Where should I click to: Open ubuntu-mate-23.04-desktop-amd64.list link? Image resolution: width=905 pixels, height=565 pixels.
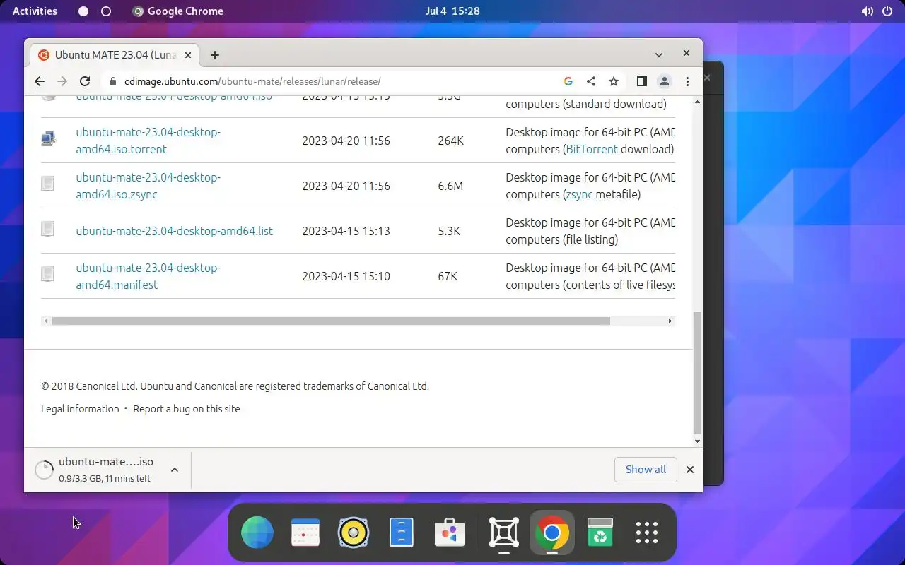click(x=174, y=231)
